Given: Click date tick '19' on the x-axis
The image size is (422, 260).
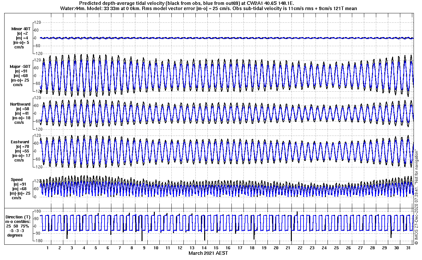Looking at the screenshot, I should [264, 248].
